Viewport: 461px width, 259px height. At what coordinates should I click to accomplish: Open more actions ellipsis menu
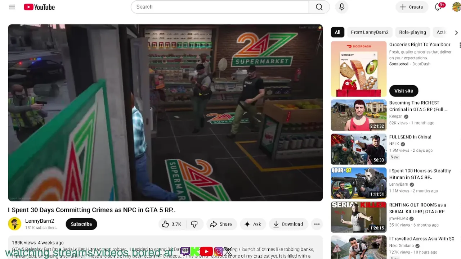(x=317, y=224)
